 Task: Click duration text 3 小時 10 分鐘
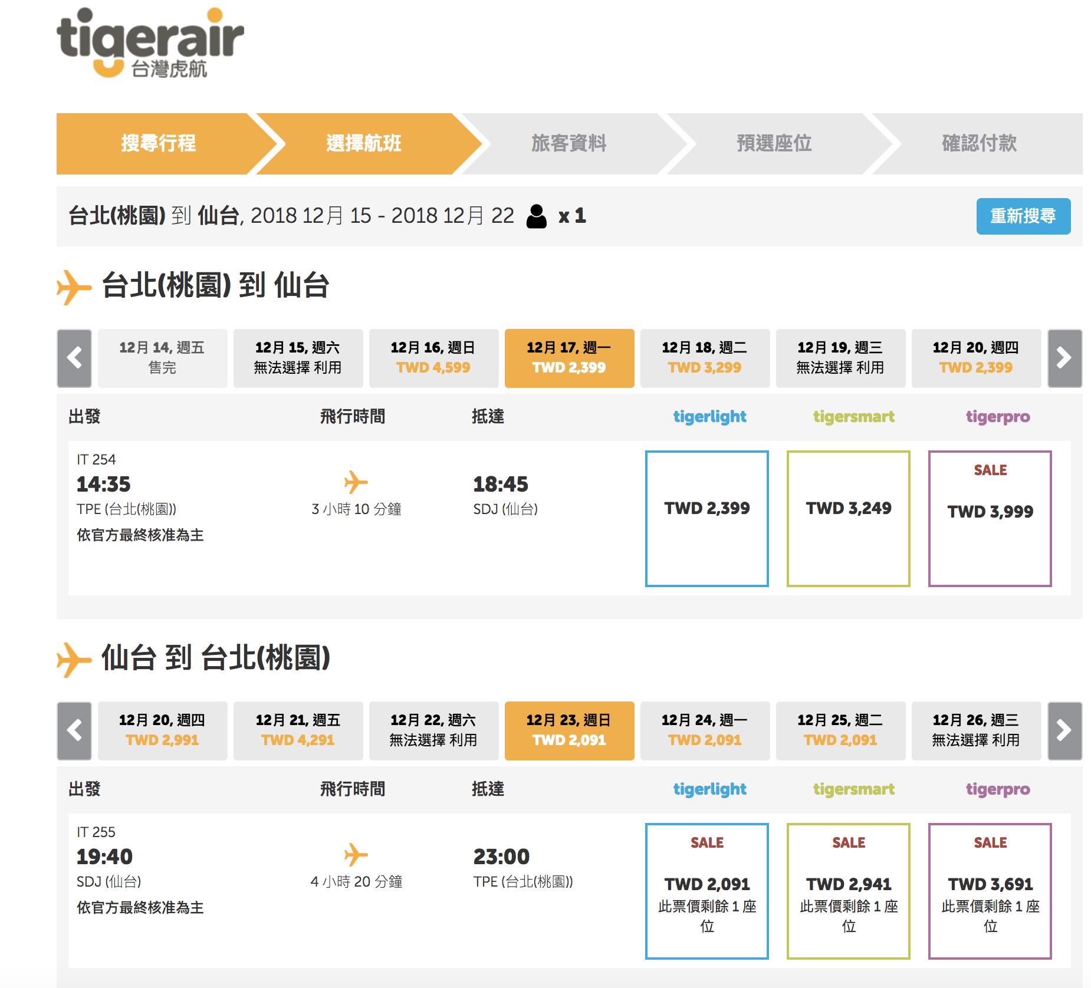point(356,509)
